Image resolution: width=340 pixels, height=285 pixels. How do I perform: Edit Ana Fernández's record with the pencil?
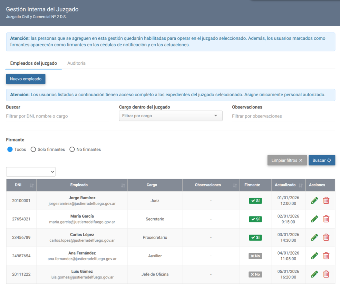314,256
